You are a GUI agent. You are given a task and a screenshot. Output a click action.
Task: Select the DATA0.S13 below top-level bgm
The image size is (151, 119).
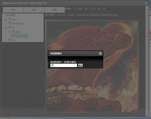click(18, 24)
